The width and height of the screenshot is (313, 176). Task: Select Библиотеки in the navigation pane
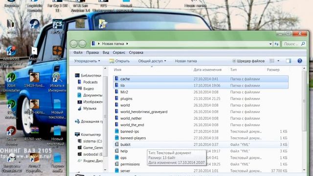click(x=88, y=75)
